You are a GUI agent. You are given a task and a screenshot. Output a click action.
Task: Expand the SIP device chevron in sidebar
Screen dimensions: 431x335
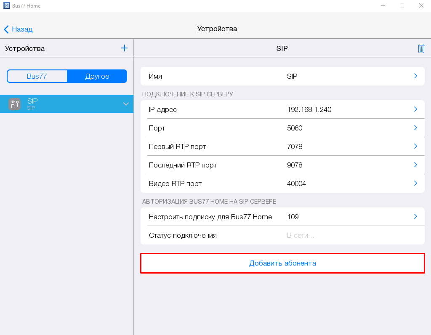pyautogui.click(x=126, y=104)
